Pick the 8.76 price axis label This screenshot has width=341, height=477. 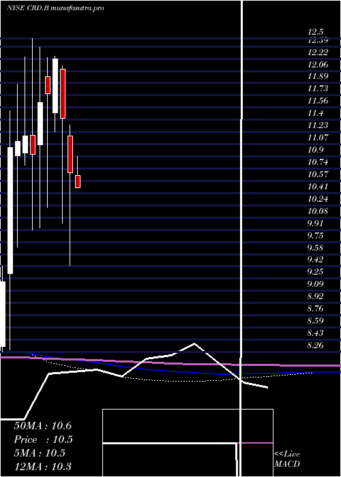point(315,309)
